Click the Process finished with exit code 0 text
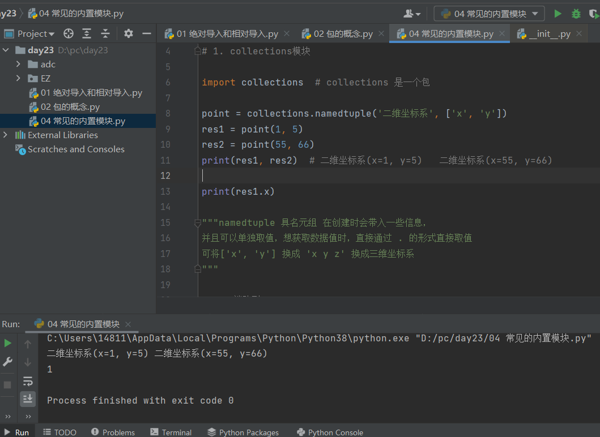This screenshot has height=437, width=600. point(140,400)
